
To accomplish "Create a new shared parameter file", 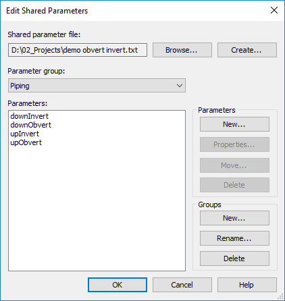I will [247, 50].
